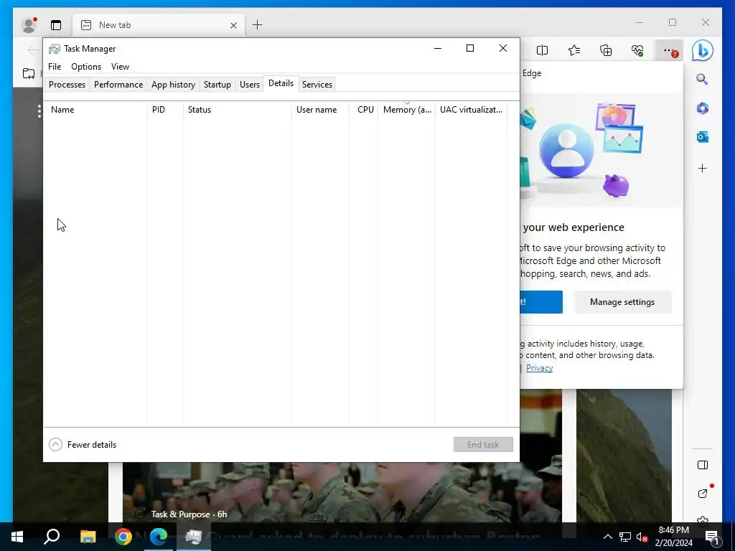Sort by the UAC virtualization column header
Viewport: 735px width, 551px height.
471,110
